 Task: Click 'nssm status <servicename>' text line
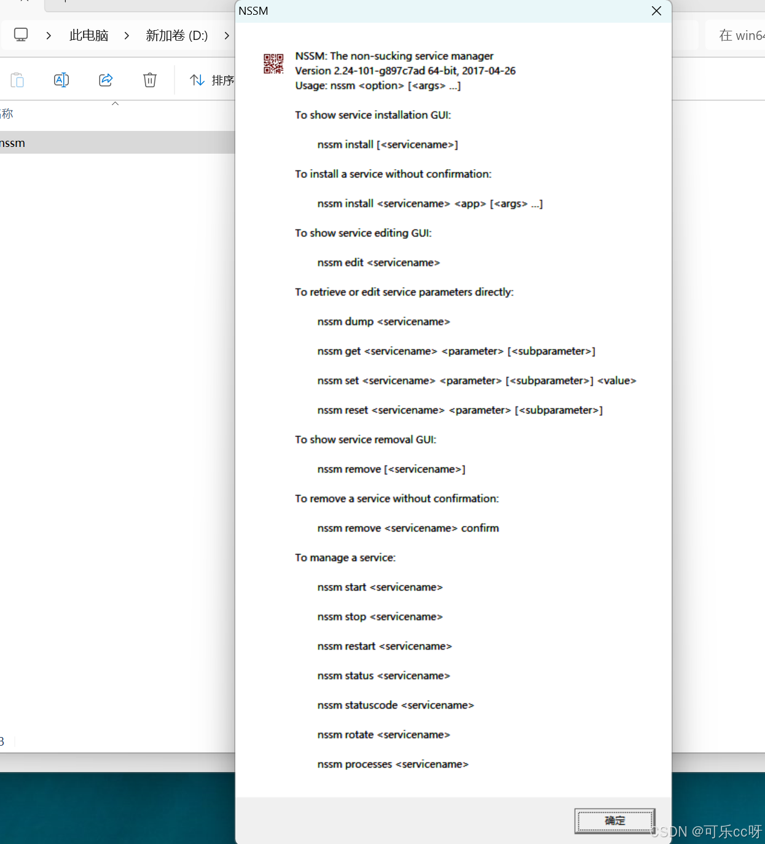(383, 676)
